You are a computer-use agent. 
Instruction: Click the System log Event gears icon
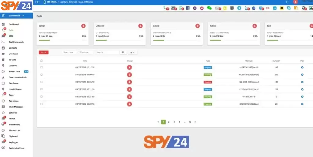pyautogui.click(x=3, y=148)
